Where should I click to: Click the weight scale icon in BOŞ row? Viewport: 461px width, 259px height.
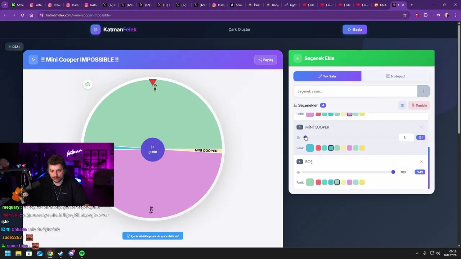point(298,172)
